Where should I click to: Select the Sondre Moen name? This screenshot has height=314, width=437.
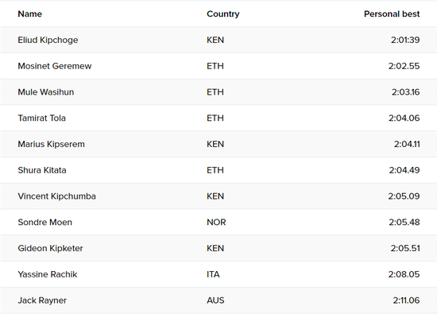coord(44,223)
